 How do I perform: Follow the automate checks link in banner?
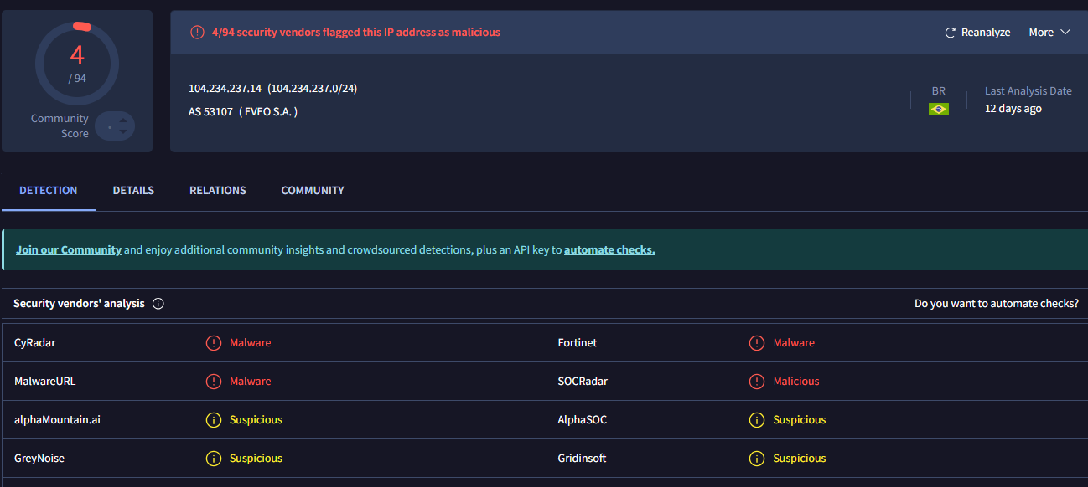pos(609,250)
